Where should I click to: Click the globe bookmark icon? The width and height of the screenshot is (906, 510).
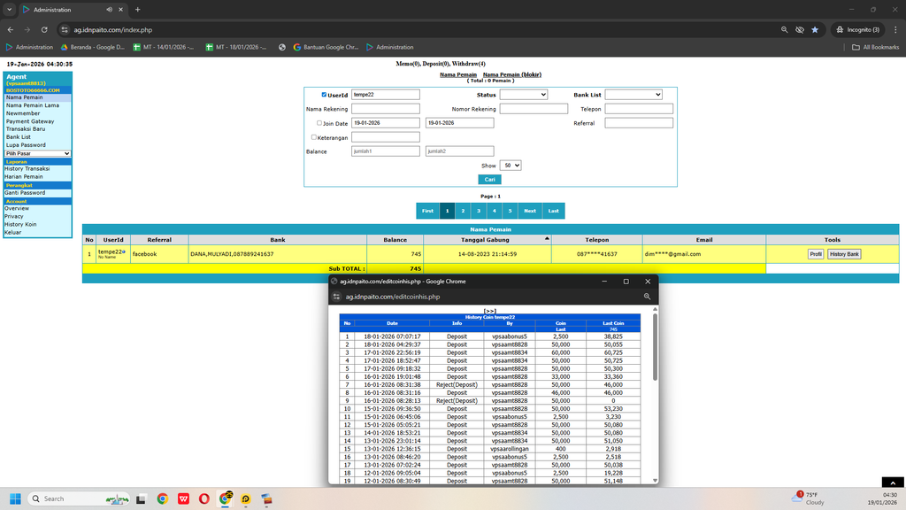pos(282,47)
